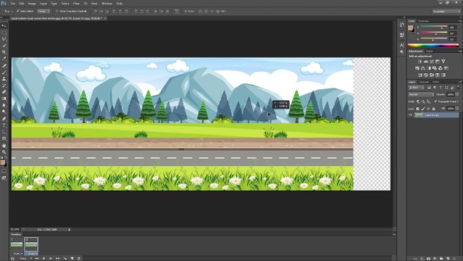Switch to the Channels tab

click(424, 82)
